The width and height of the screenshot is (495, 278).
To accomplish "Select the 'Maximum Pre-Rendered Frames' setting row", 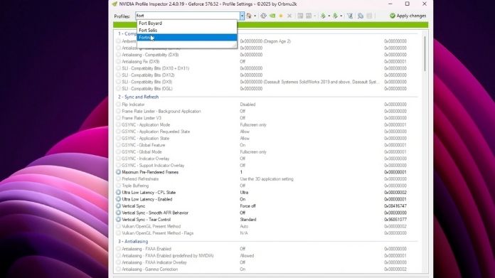I will point(267,172).
